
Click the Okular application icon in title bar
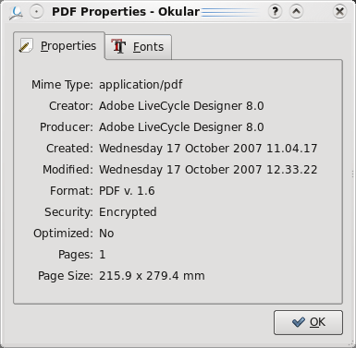[17, 12]
